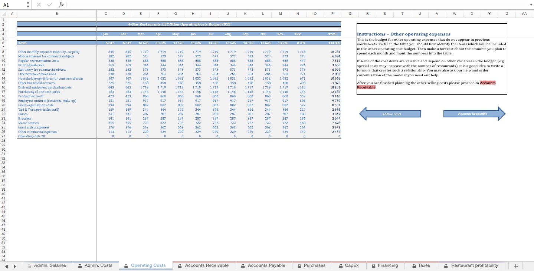Click the 12 187 total for one time packs
The image size is (534, 271).
332,92
